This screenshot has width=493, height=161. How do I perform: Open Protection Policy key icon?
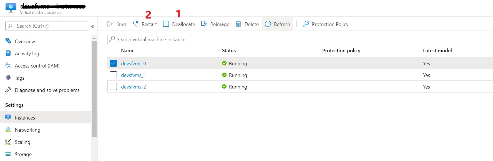(306, 24)
